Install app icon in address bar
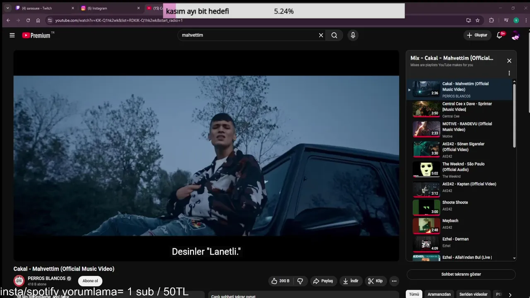 468,20
